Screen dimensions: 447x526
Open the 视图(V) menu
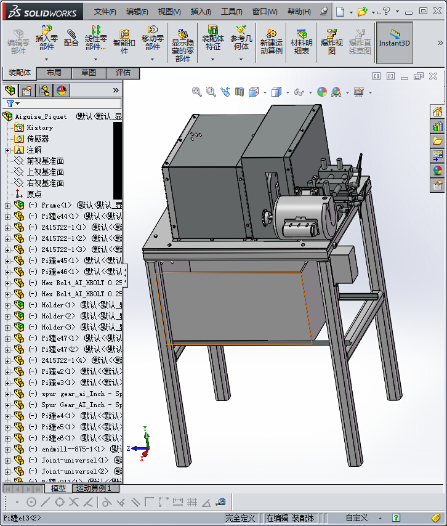click(x=169, y=12)
